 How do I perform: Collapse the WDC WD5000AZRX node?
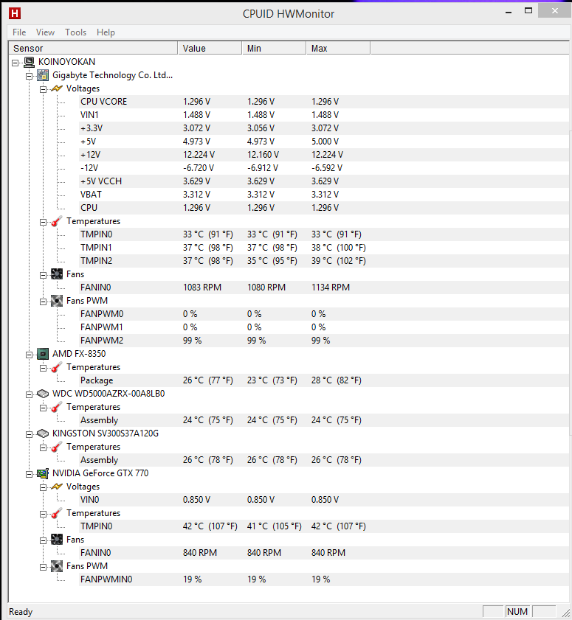30,394
